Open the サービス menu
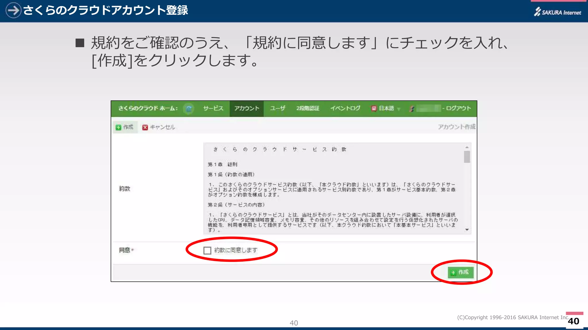The width and height of the screenshot is (588, 330). tap(213, 108)
